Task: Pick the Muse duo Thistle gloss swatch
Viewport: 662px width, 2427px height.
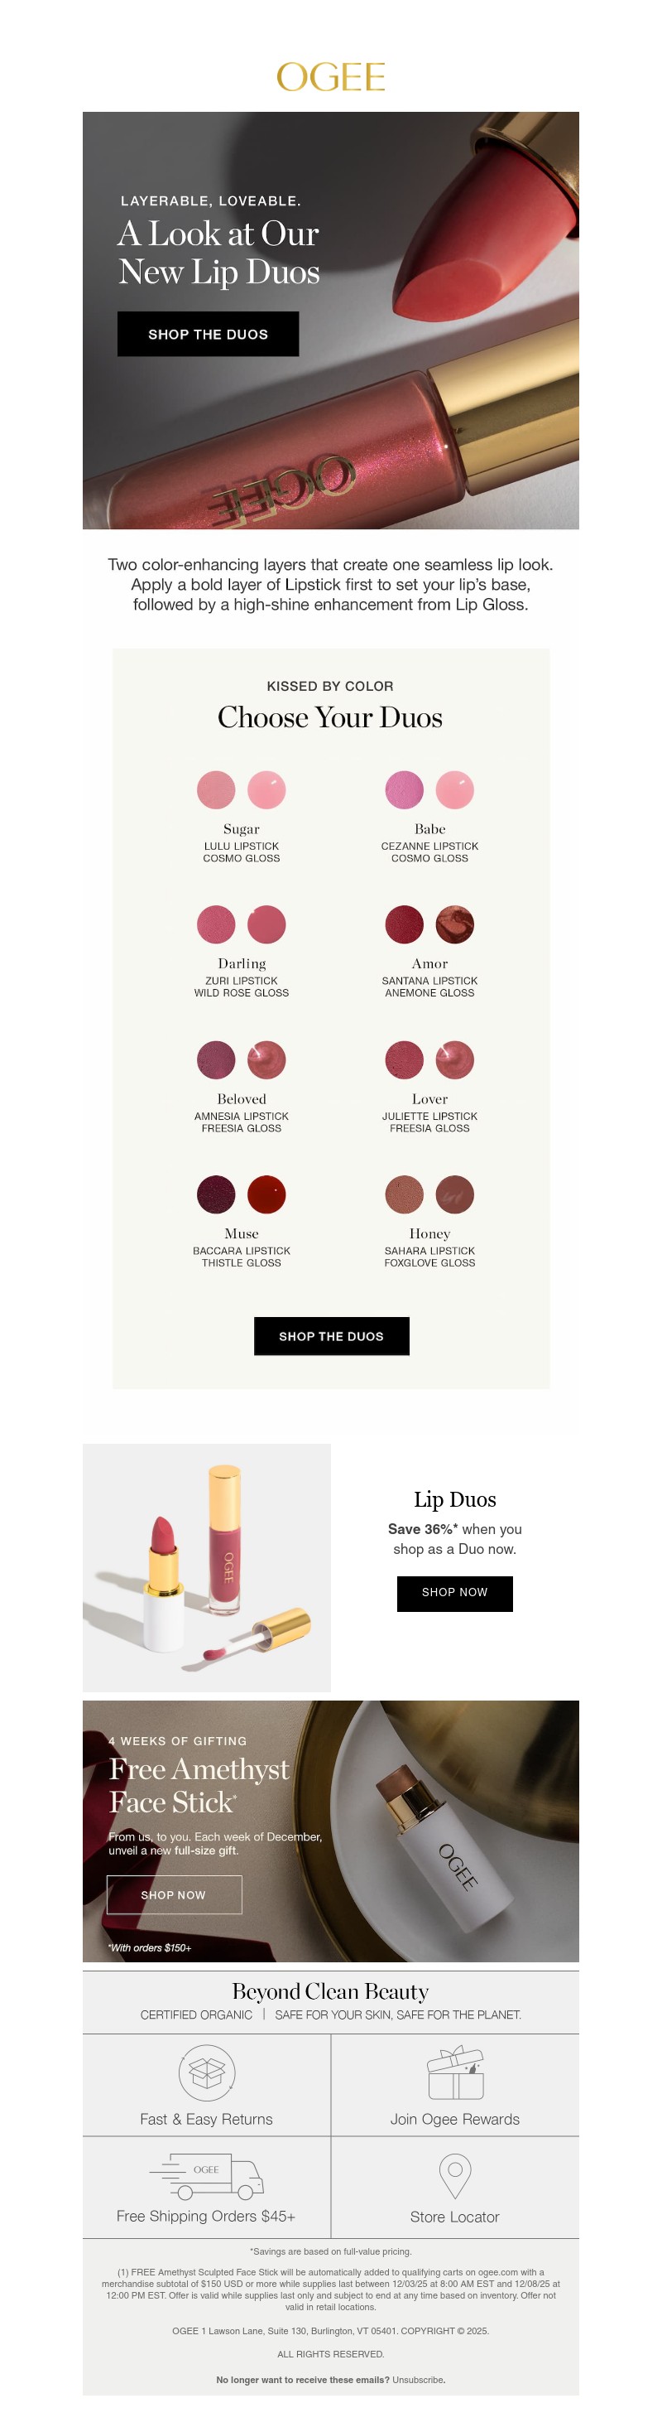Action: tap(266, 1194)
